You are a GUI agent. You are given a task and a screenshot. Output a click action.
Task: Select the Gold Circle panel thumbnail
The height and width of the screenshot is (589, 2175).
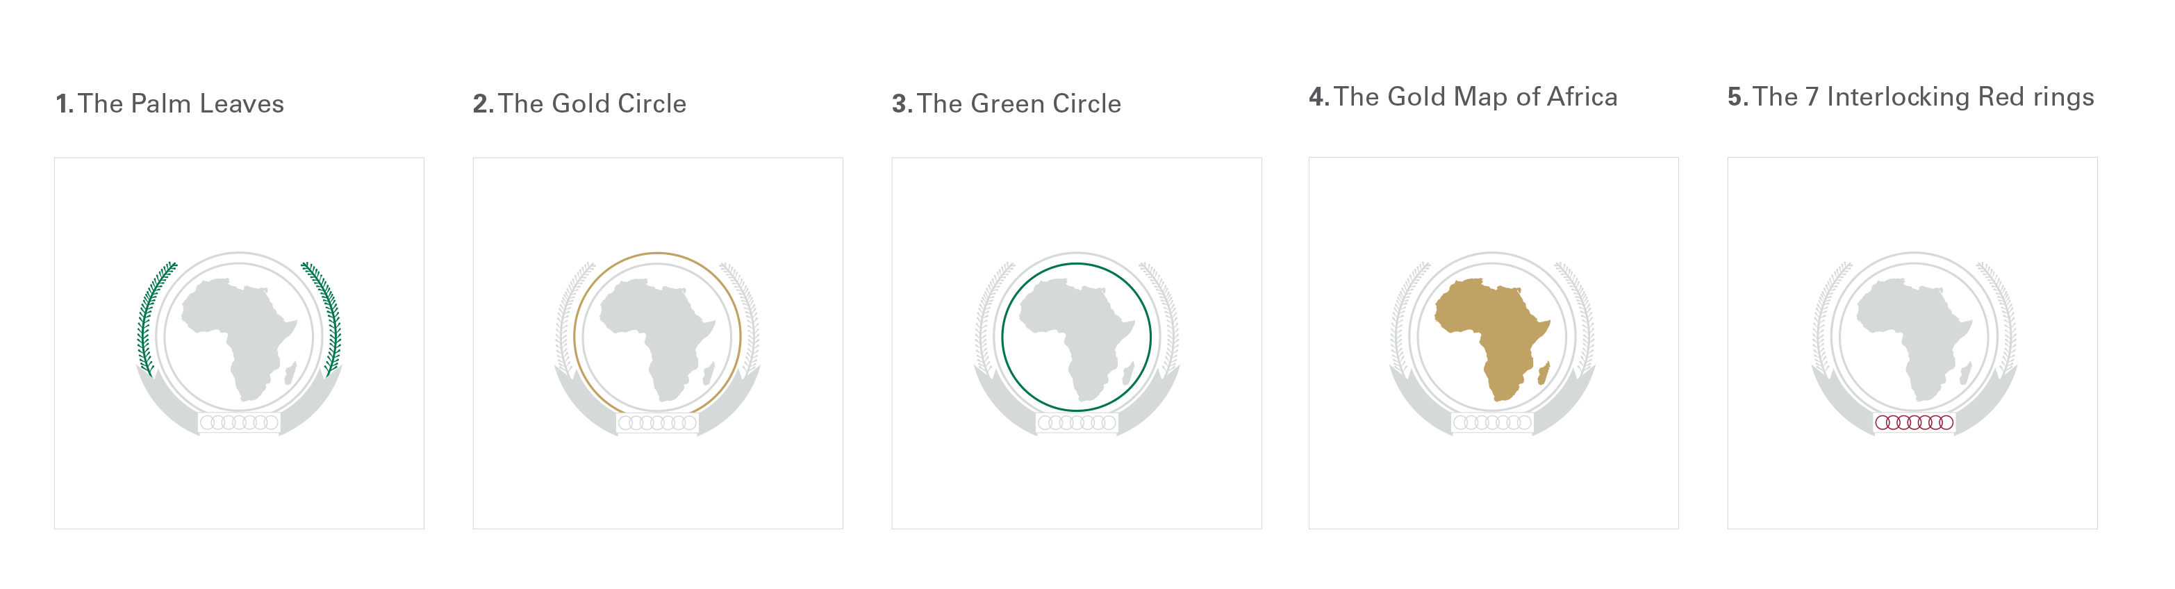(x=658, y=343)
